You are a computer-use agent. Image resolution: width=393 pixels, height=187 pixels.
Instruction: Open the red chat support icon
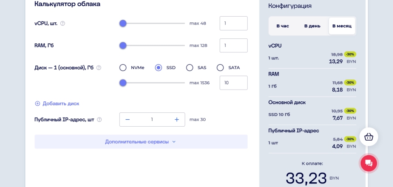[369, 163]
